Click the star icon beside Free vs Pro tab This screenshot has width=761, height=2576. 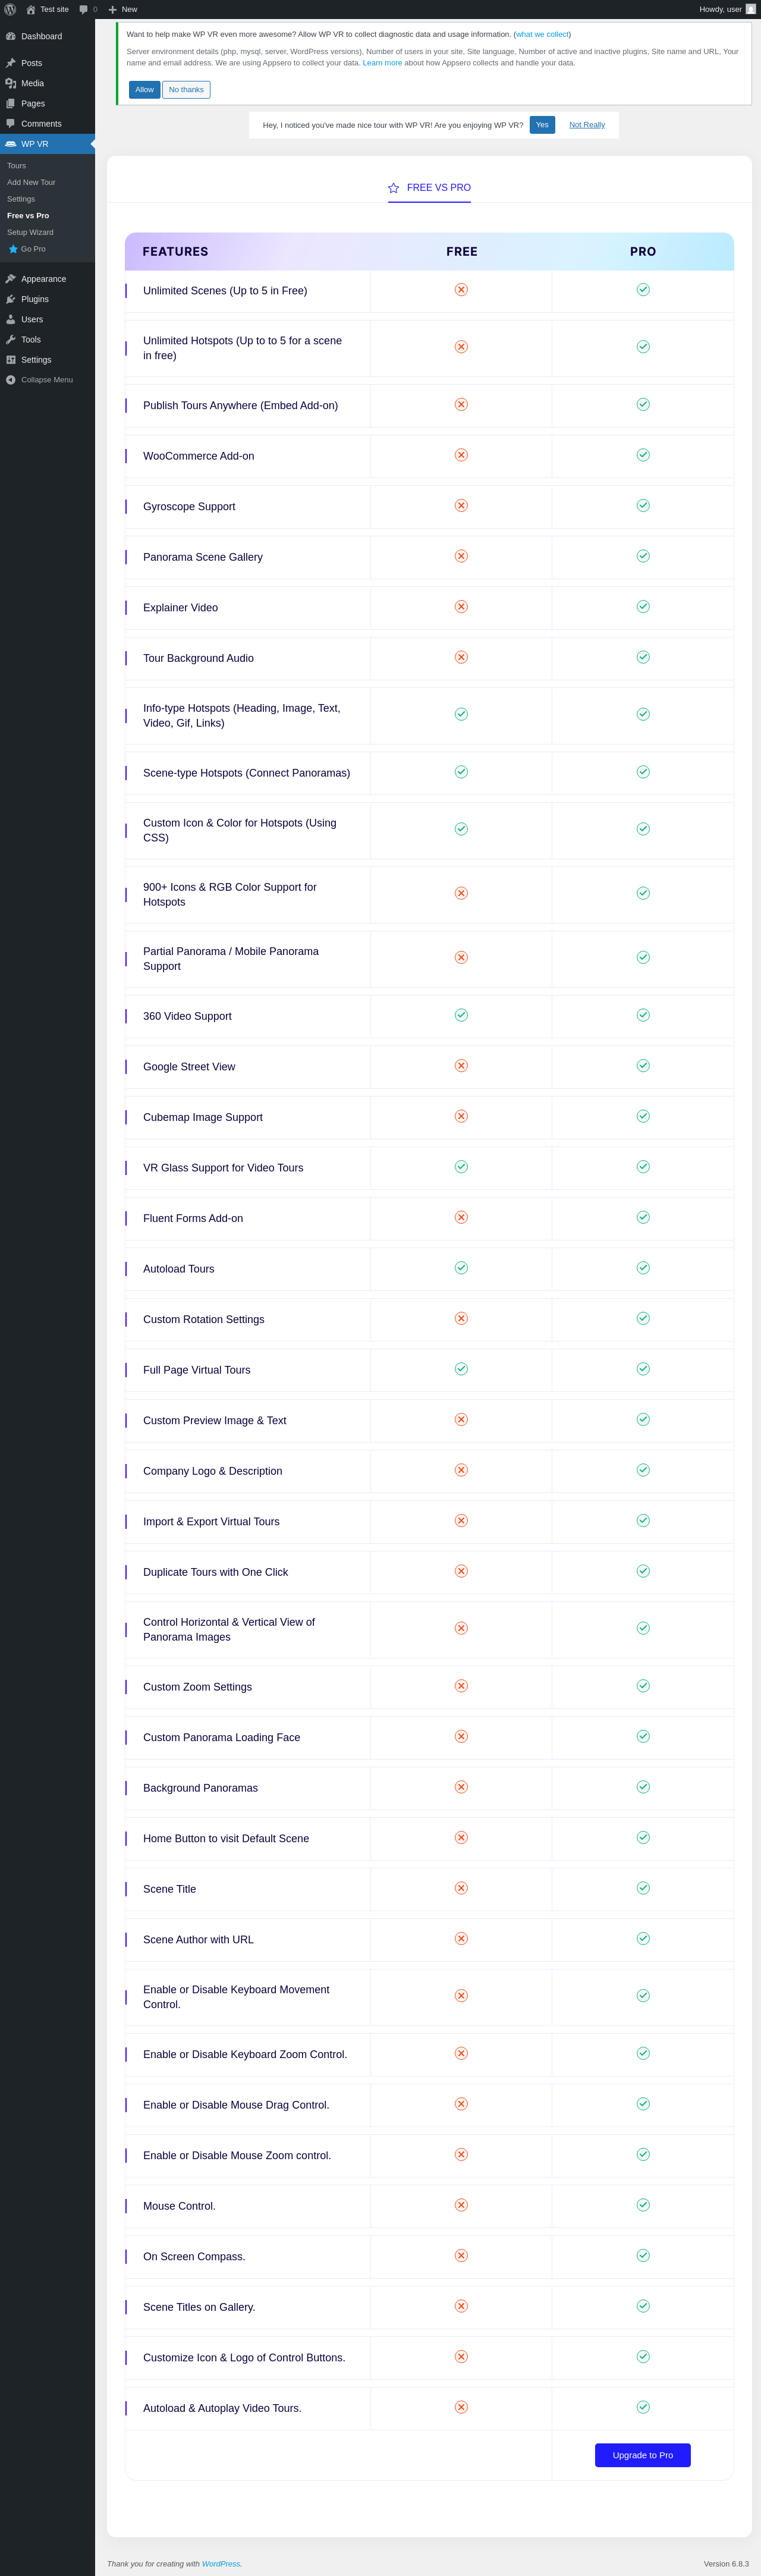pos(394,188)
